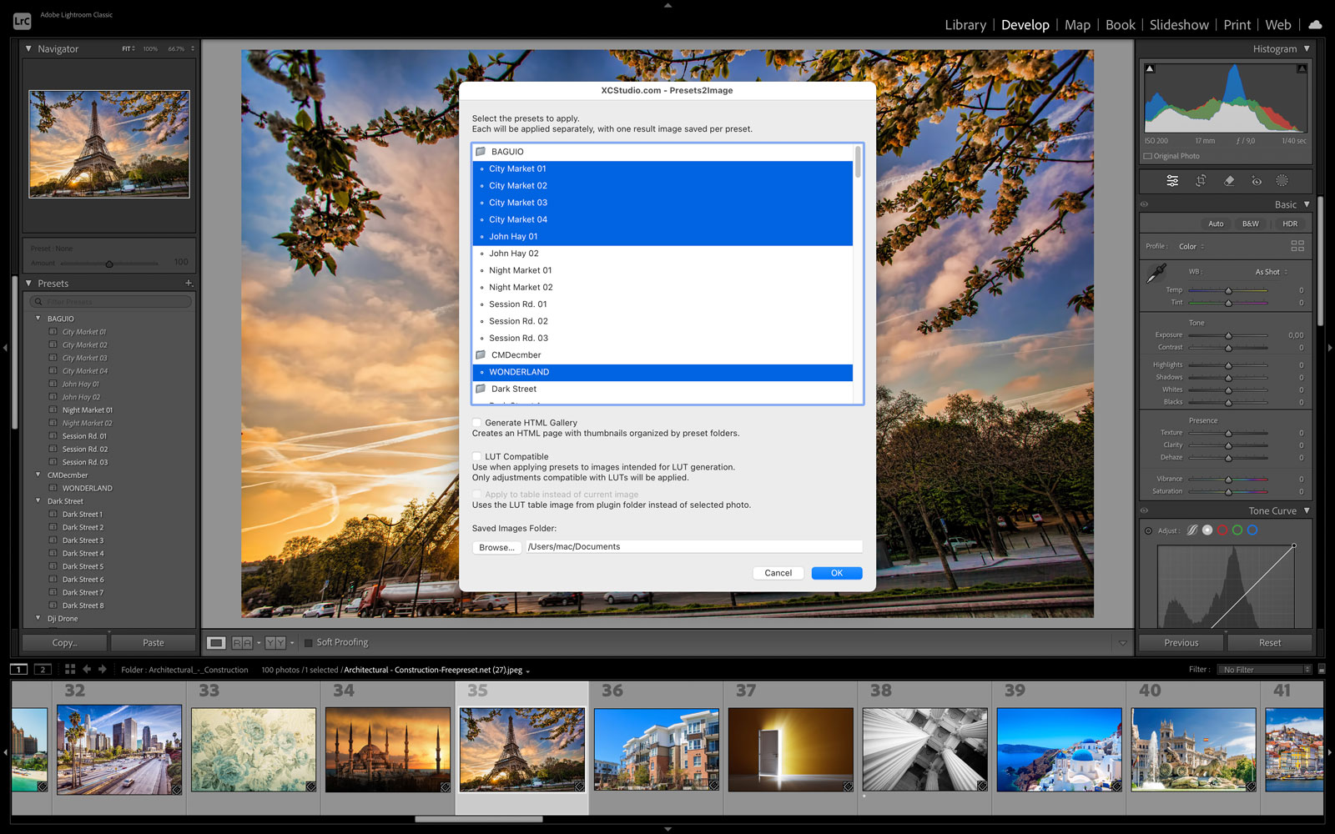Screen dimensions: 1335x834
Task: Switch to the Library module
Action: coord(965,25)
